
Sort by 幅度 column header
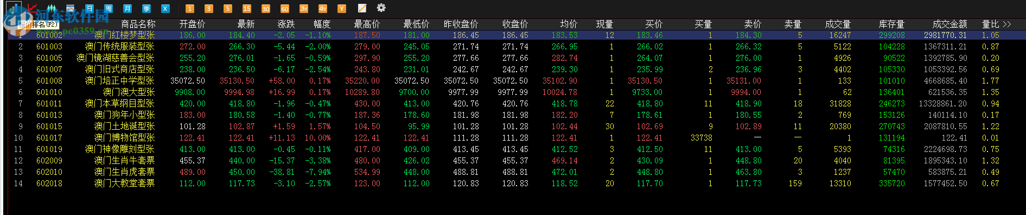pos(322,24)
